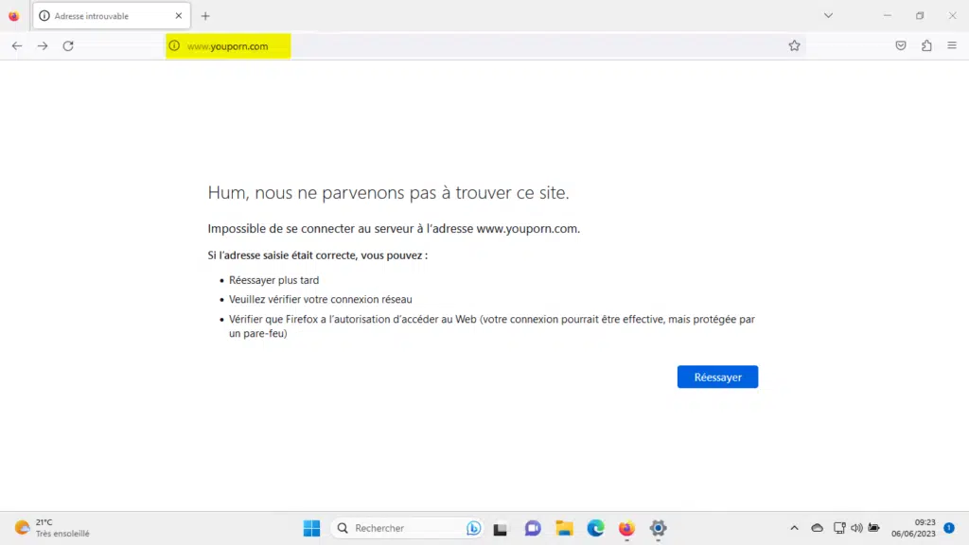
Task: Click 'Vérifier que Firefox a l'autorisation' bullet text
Action: (x=492, y=326)
